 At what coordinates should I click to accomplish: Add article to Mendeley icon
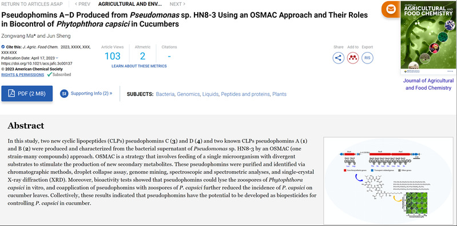pyautogui.click(x=353, y=58)
